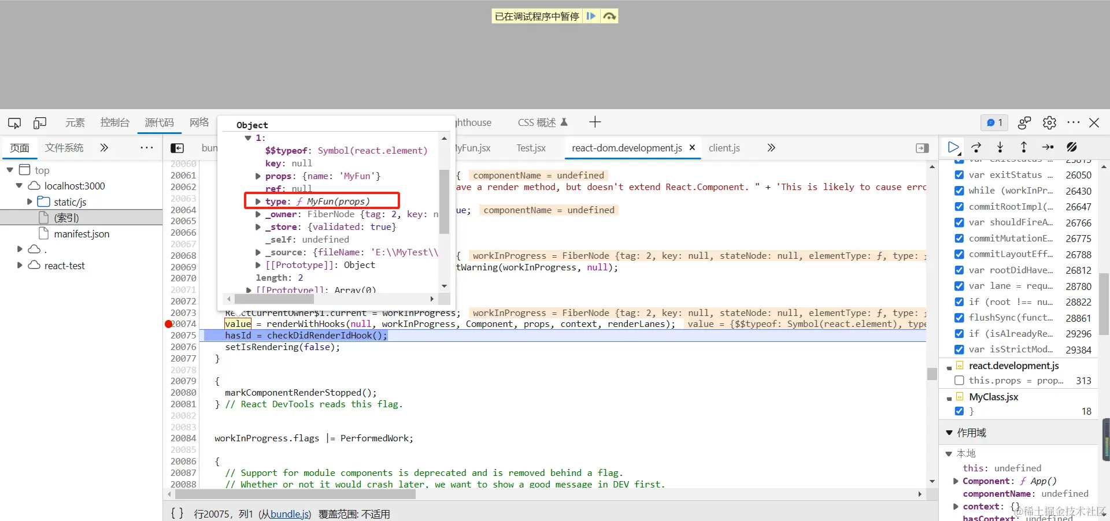Close the DevTools panel
The height and width of the screenshot is (521, 1110).
pyautogui.click(x=1094, y=122)
